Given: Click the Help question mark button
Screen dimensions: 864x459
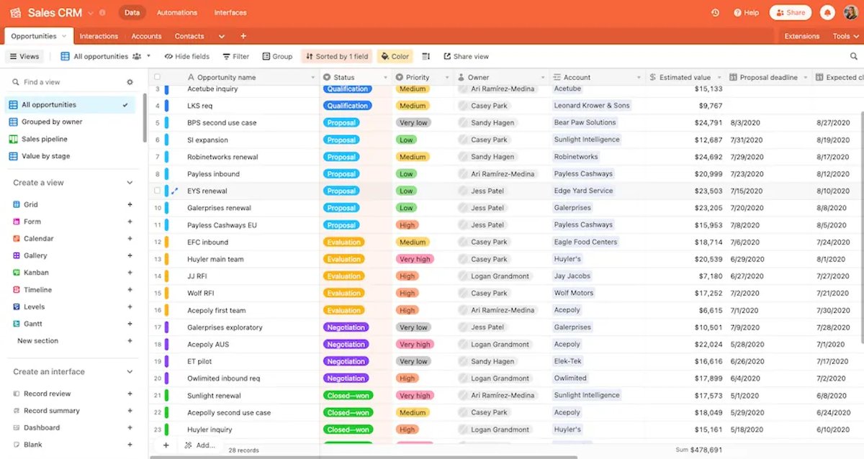Looking at the screenshot, I should 746,13.
